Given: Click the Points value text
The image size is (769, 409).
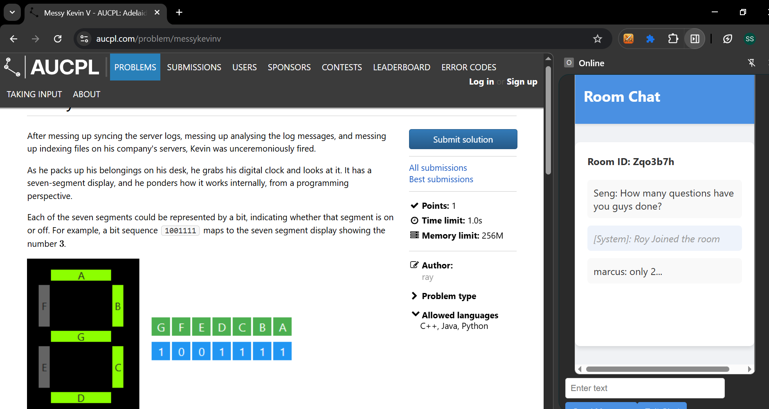Looking at the screenshot, I should click(438, 206).
